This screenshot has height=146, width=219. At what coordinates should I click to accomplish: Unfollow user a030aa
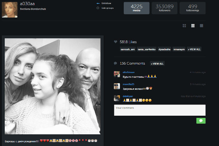106,3
